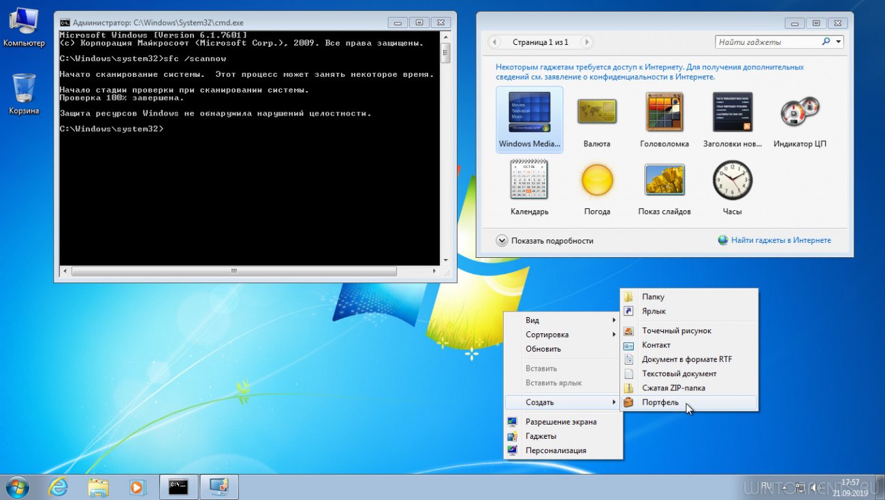Switch to cmd.exe taskbar button
This screenshot has width=885, height=500.
point(178,487)
